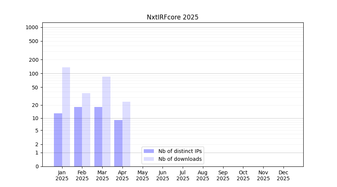Pick the April downloads bar
The image size is (337, 187).
pyautogui.click(x=126, y=134)
